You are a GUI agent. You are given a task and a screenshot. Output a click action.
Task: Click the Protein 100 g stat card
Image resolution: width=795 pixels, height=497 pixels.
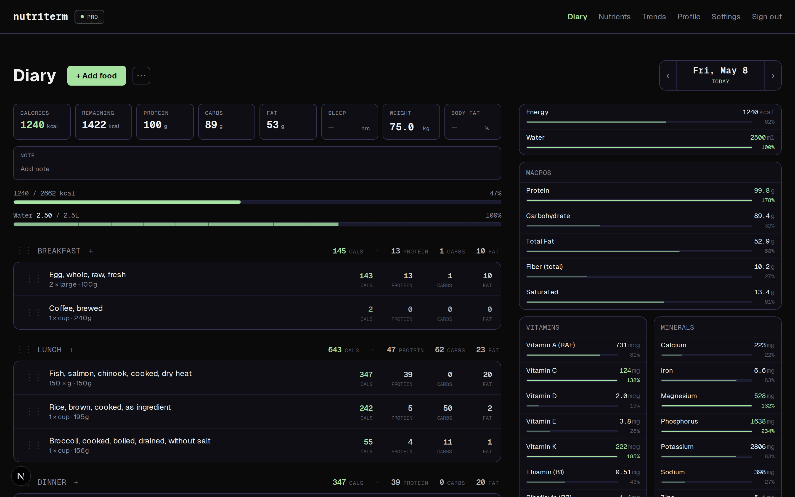pos(165,122)
